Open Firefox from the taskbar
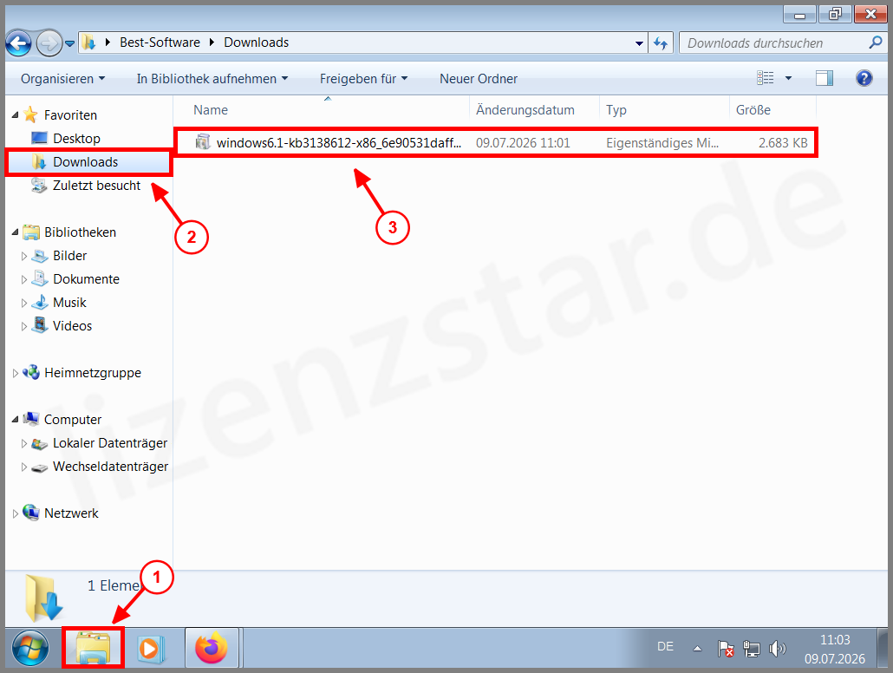This screenshot has height=673, width=893. click(212, 648)
